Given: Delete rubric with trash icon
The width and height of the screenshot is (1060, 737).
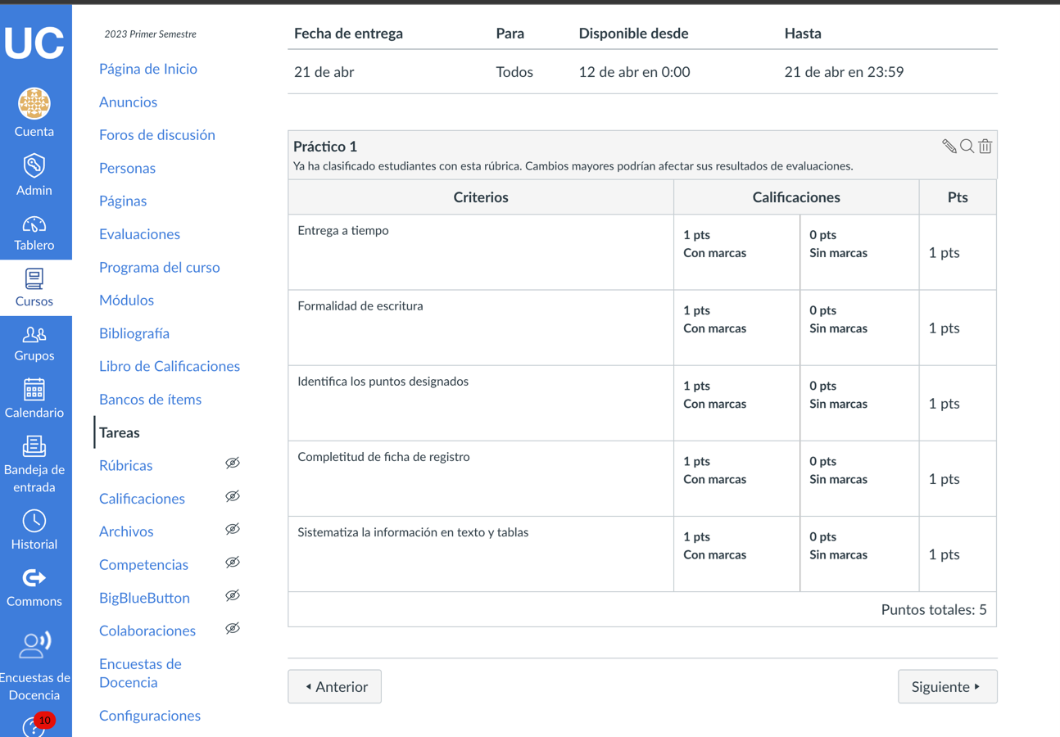Looking at the screenshot, I should 985,147.
